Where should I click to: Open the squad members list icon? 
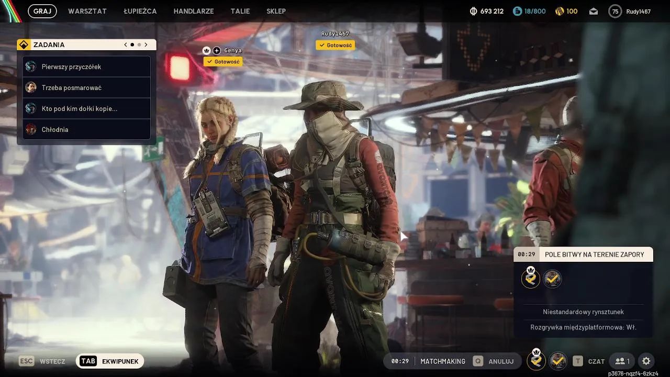(622, 361)
